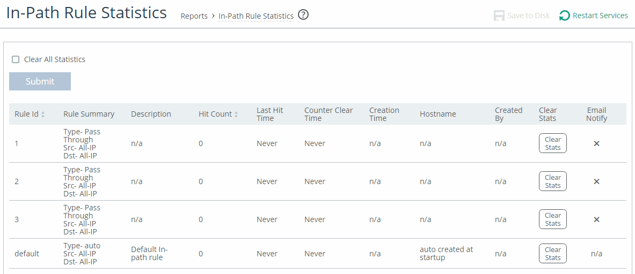
Task: Click the Rule Summary column header
Action: pyautogui.click(x=89, y=114)
